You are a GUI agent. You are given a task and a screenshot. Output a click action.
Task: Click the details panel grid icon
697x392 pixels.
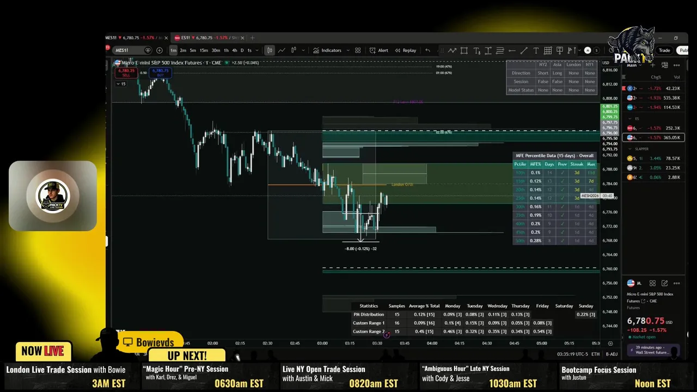pos(652,283)
